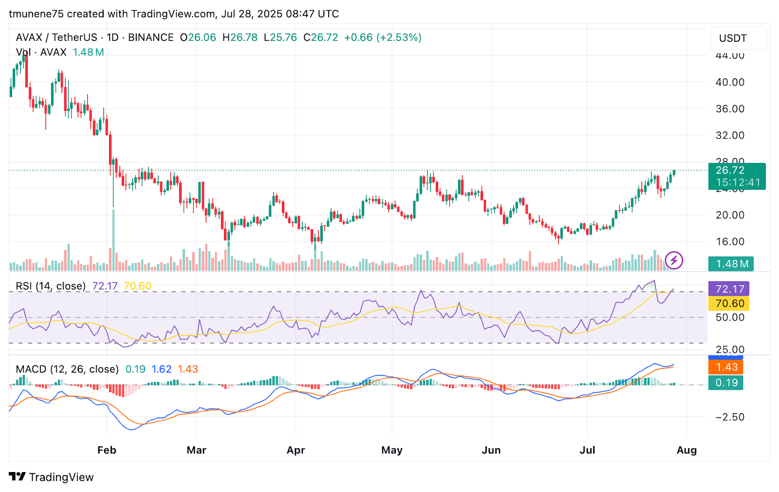The height and width of the screenshot is (492, 779).
Task: Select the 1D interval label
Action: [112, 37]
